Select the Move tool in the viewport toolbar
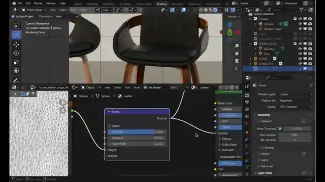Image resolution: width=325 pixels, height=182 pixels. tap(16, 44)
